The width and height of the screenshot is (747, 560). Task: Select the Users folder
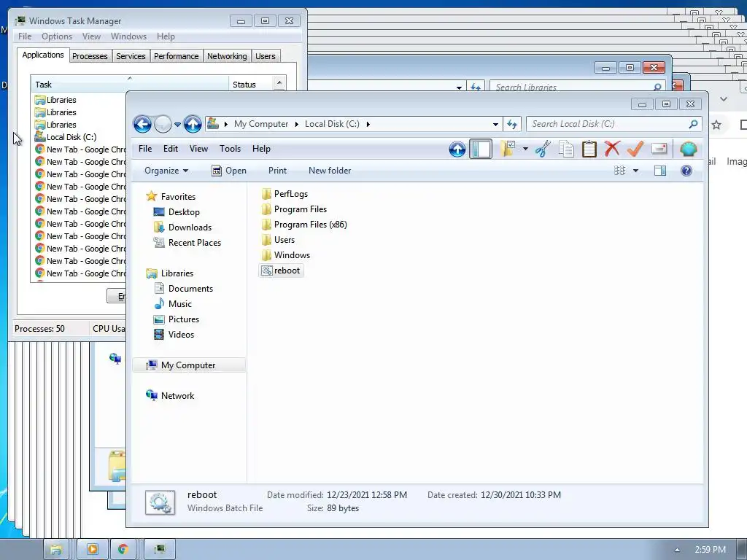[278, 239]
